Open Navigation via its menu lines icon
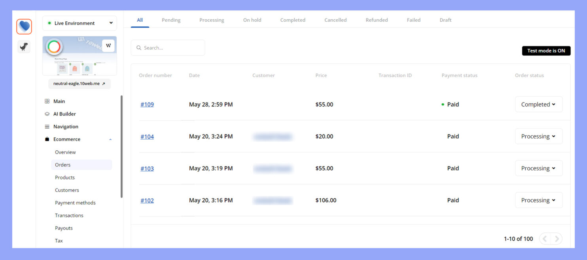 pyautogui.click(x=47, y=126)
